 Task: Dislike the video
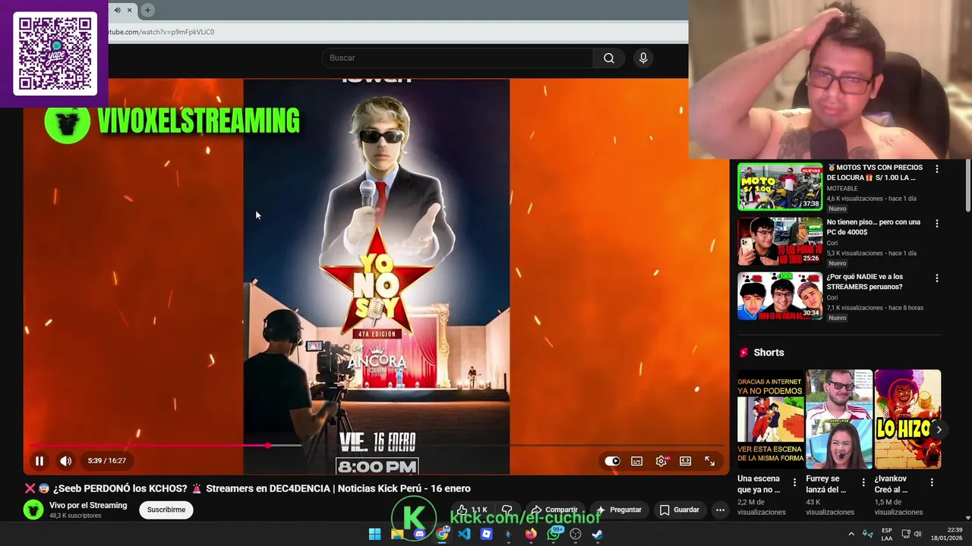point(507,510)
